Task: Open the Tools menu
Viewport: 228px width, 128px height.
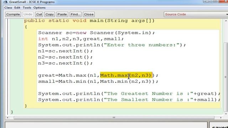Action: pyautogui.click(x=27, y=7)
